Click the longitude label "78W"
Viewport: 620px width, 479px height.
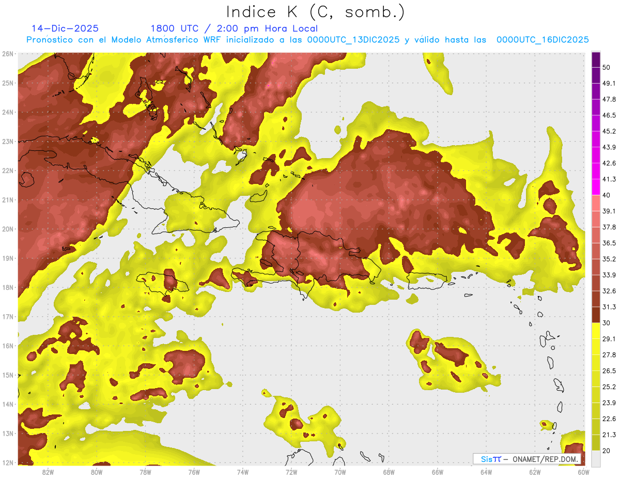click(x=145, y=472)
